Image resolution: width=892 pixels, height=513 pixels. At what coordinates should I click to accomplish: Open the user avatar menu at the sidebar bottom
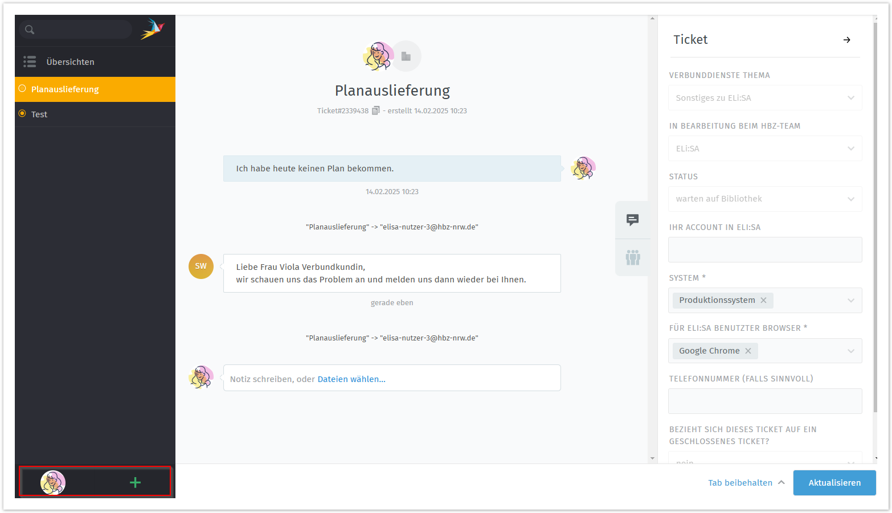pyautogui.click(x=53, y=483)
